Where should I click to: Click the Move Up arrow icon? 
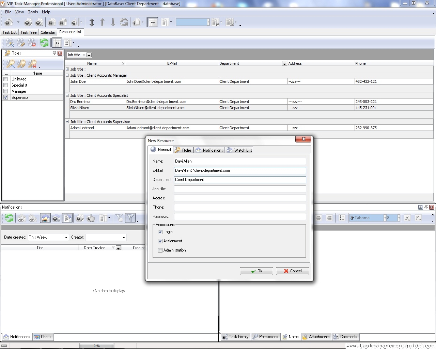102,22
